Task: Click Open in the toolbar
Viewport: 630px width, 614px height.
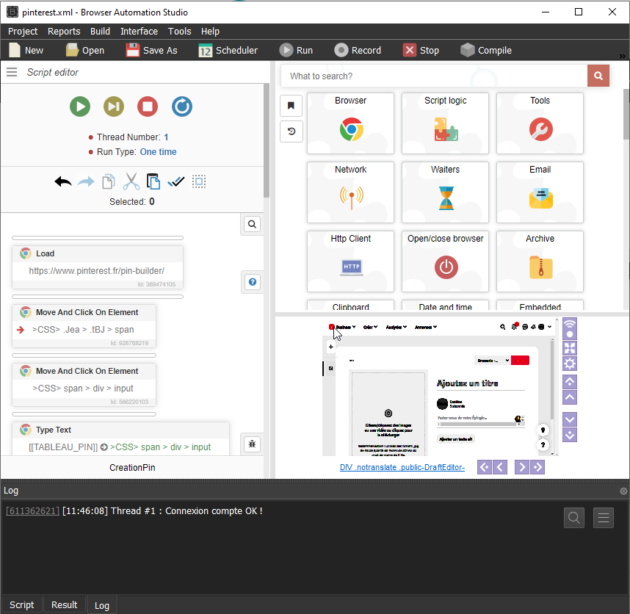Action: [84, 50]
